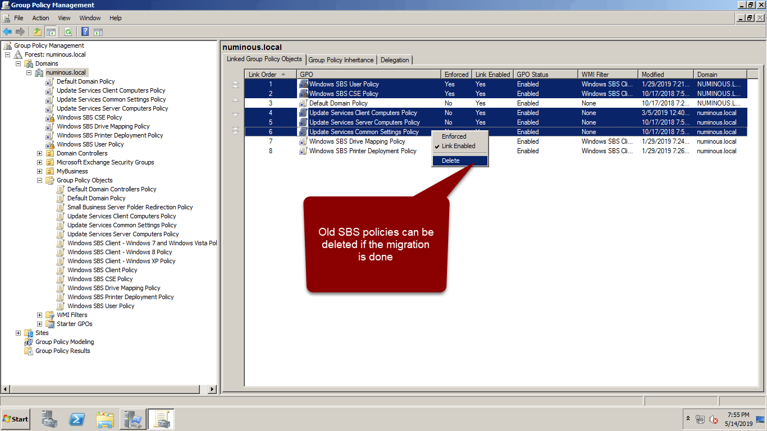
Task: Select Small Business Server Folder Redirection Policy
Action: point(130,207)
